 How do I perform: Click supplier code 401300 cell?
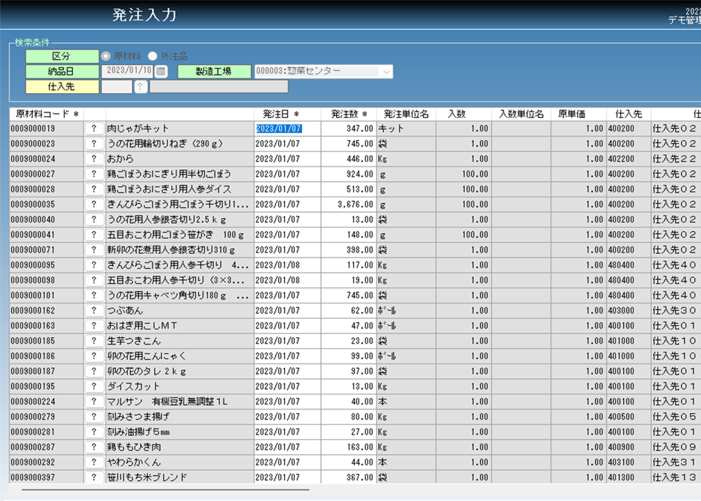[629, 477]
